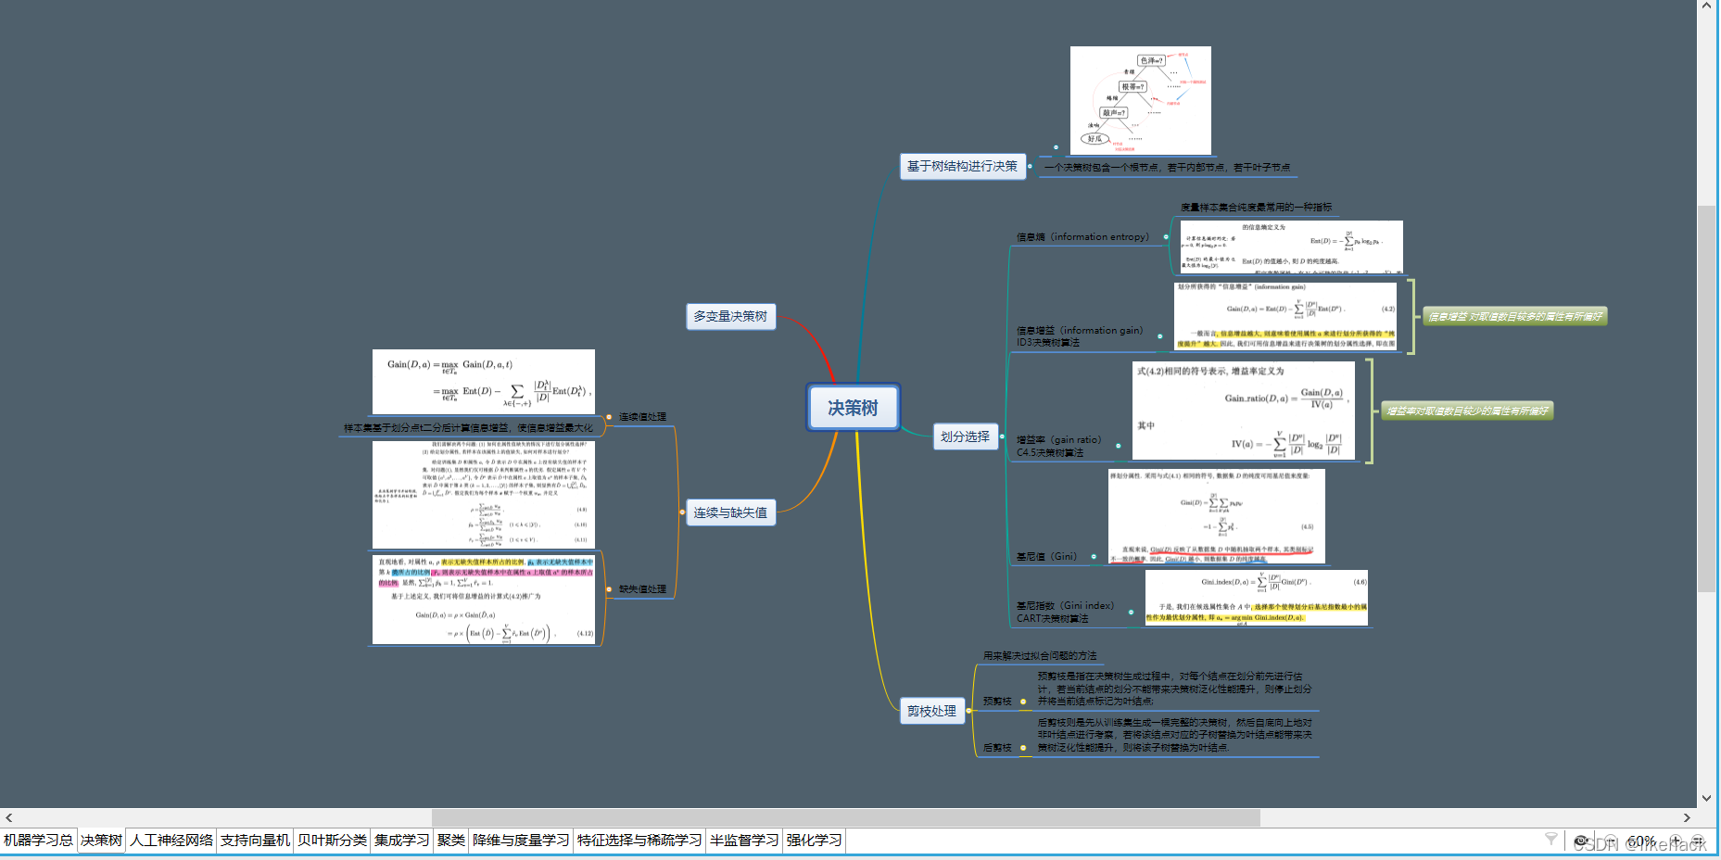1721x860 pixels.
Task: Select the 基尼指数 (Gini index) subtopic
Action: click(1066, 612)
